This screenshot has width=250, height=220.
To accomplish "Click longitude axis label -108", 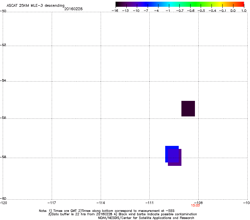I will click(199, 203).
